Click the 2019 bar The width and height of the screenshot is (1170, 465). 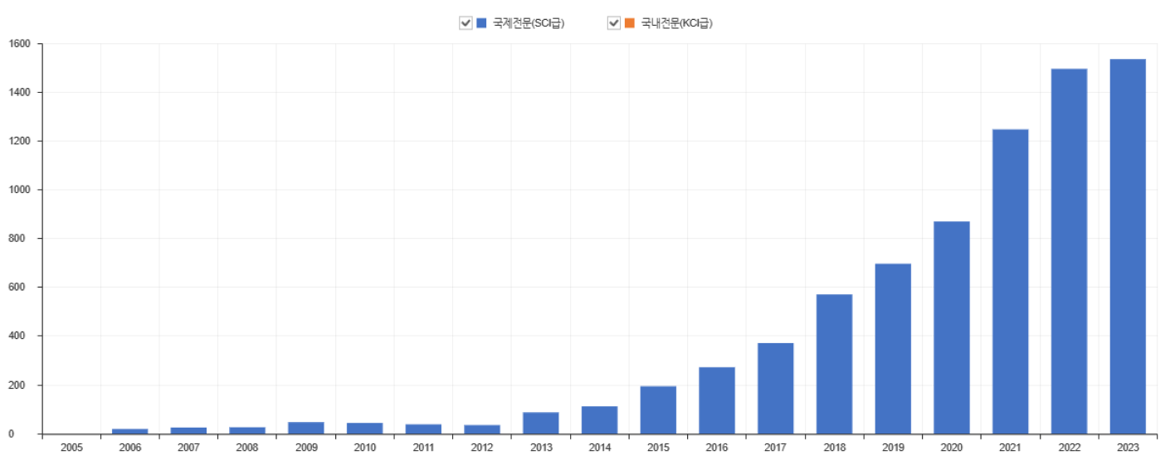tap(893, 348)
